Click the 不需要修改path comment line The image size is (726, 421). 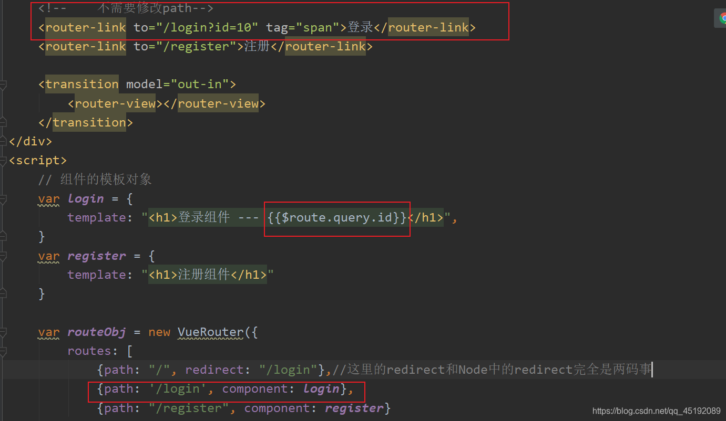pyautogui.click(x=126, y=8)
